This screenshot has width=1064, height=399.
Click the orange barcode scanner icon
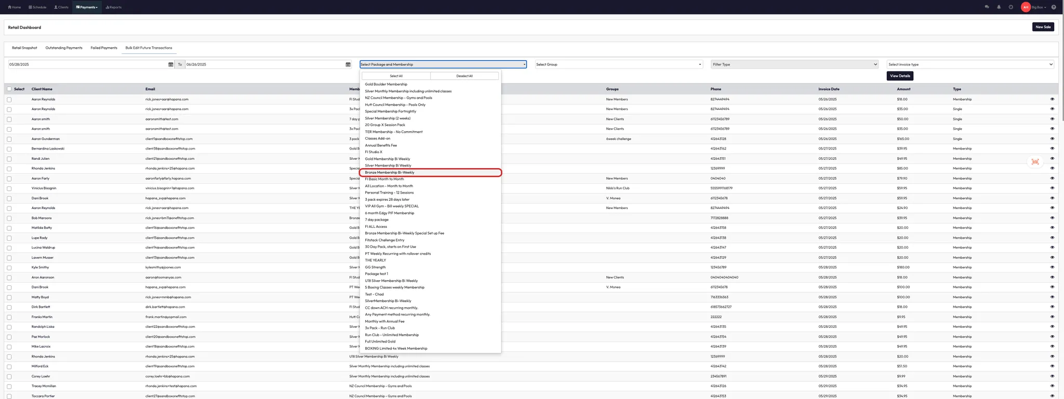tap(1035, 162)
